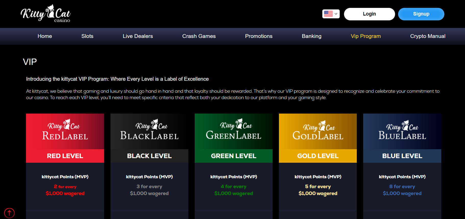Click the US flag icon
This screenshot has width=465, height=219.
pyautogui.click(x=328, y=14)
